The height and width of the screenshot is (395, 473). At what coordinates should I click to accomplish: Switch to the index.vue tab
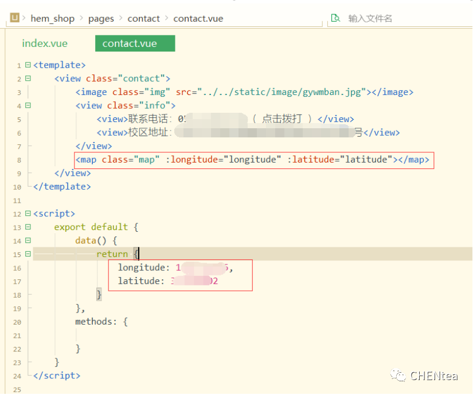45,44
